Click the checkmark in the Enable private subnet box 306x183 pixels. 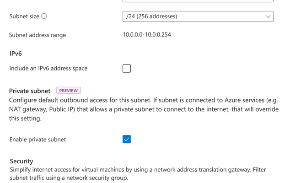click(x=127, y=139)
